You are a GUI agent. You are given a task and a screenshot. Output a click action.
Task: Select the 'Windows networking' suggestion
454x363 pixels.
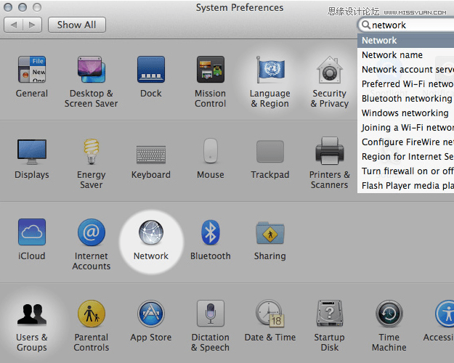(405, 113)
